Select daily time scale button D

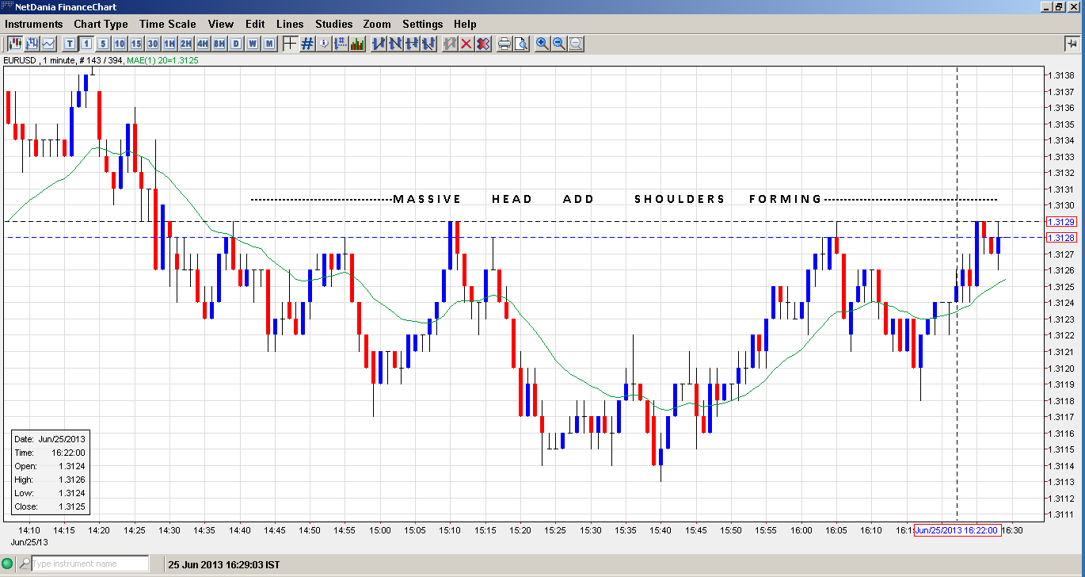[x=236, y=44]
